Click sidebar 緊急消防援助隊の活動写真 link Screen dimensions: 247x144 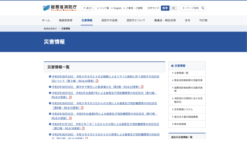188,80
